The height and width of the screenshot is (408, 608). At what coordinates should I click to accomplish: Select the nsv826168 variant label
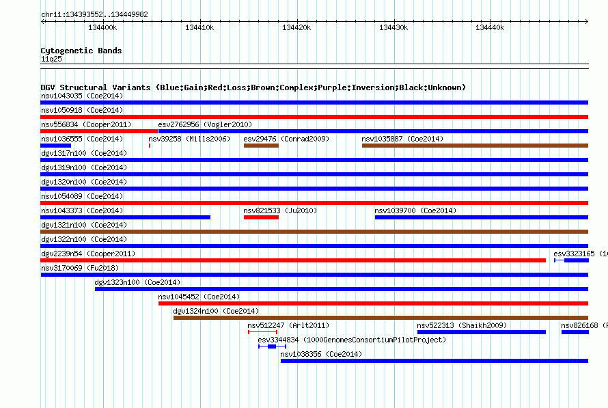coord(584,325)
